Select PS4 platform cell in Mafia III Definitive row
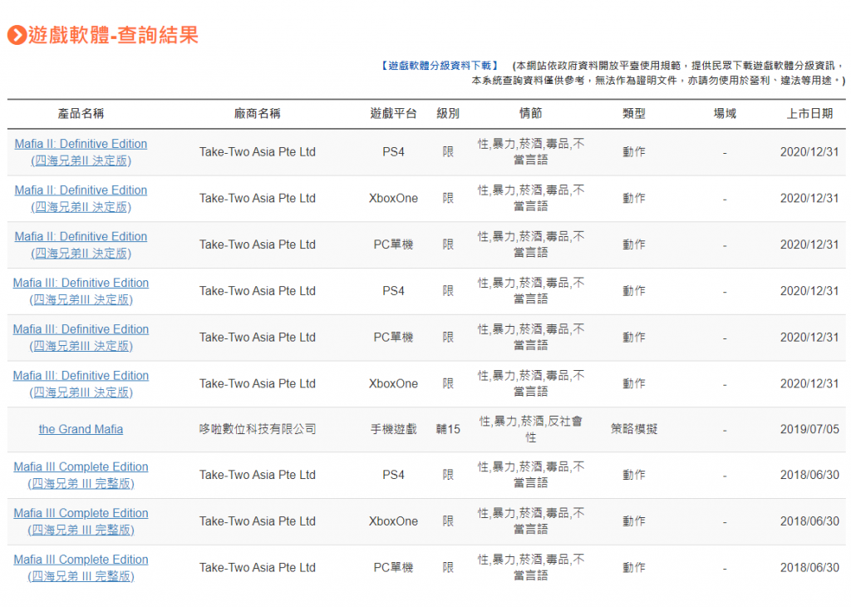 pos(393,291)
